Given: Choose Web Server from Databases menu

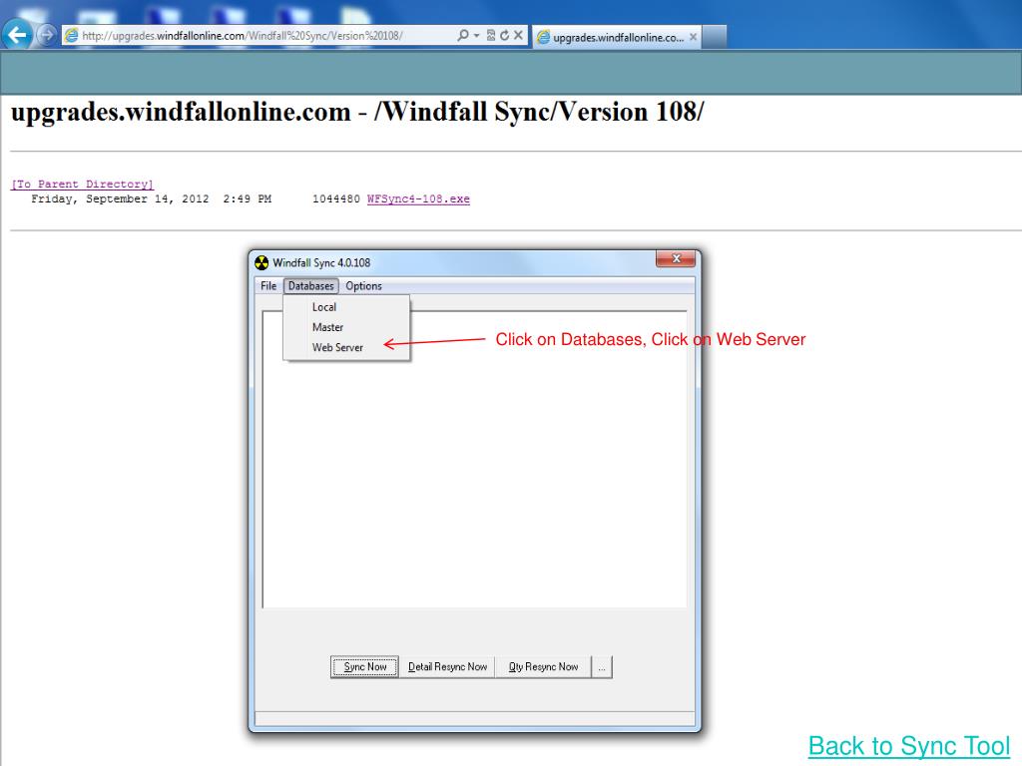Looking at the screenshot, I should 346,347.
